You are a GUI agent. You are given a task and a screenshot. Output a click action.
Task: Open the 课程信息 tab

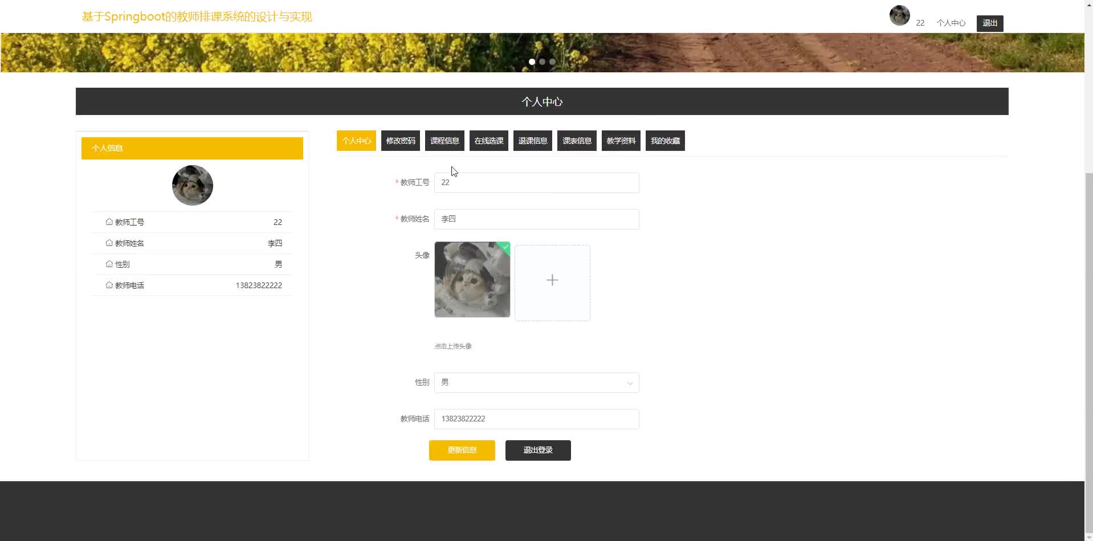[x=444, y=141]
